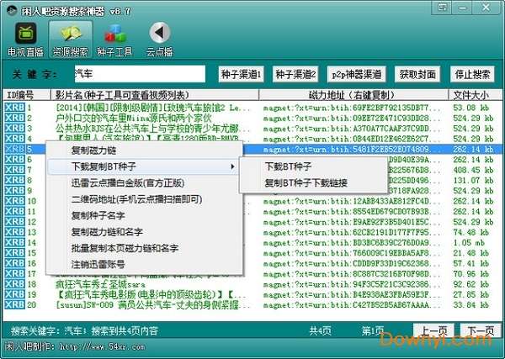The height and width of the screenshot is (359, 505).
Task: Click the highlighted magnet link 5481F2EB52E074809
Action: 352,150
